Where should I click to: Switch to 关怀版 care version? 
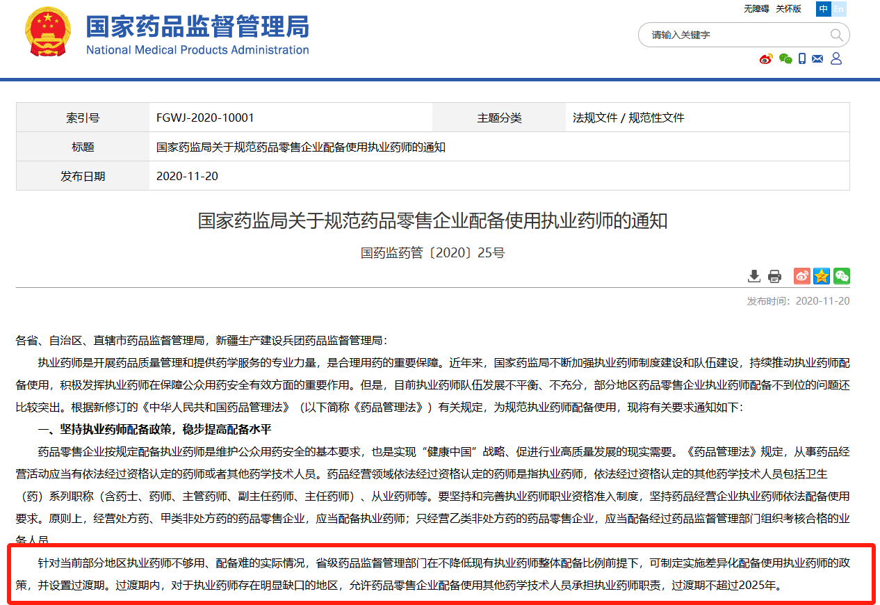788,9
